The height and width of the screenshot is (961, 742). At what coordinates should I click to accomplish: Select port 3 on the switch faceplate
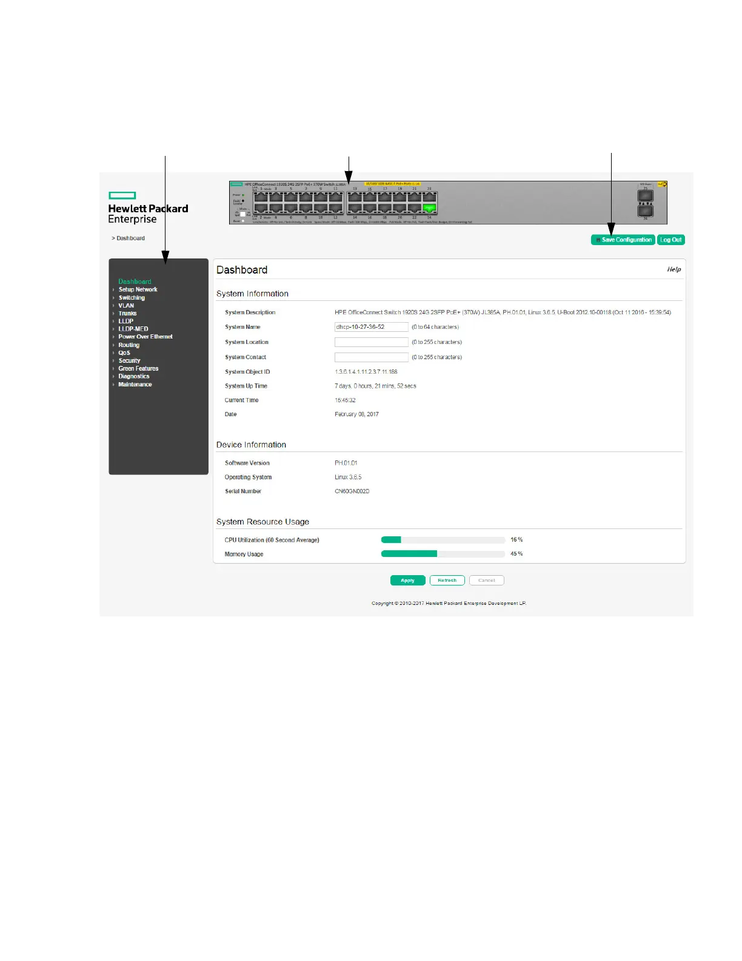pos(276,198)
